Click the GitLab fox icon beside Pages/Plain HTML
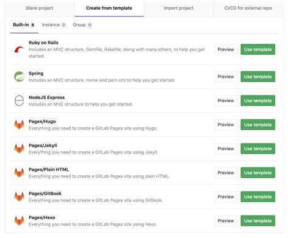The width and height of the screenshot is (288, 238). click(19, 173)
